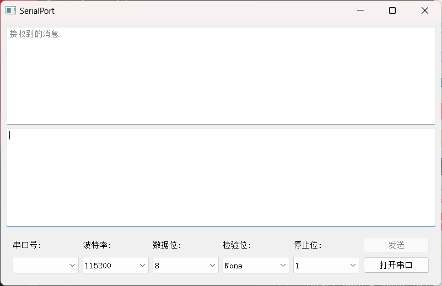
Task: Click the 串口号: label
Action: [x=27, y=245]
